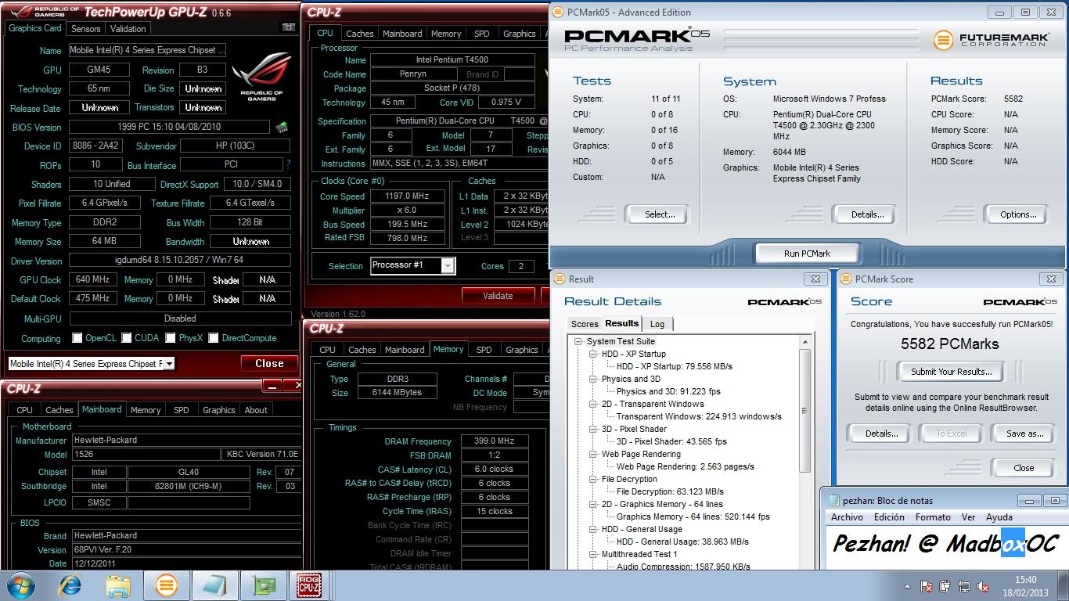The height and width of the screenshot is (601, 1069).
Task: Click Options... under Results
Action: (1018, 214)
